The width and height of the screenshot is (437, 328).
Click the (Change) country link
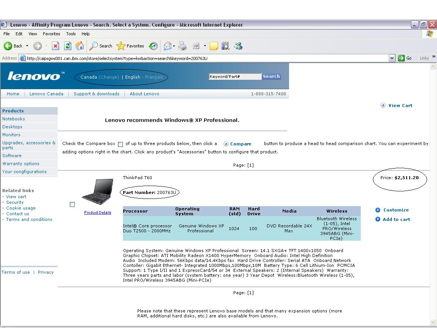click(x=109, y=77)
